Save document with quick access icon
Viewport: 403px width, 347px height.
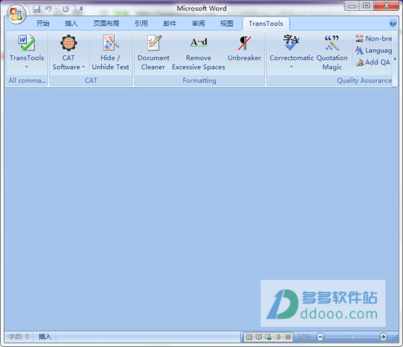pyautogui.click(x=37, y=9)
